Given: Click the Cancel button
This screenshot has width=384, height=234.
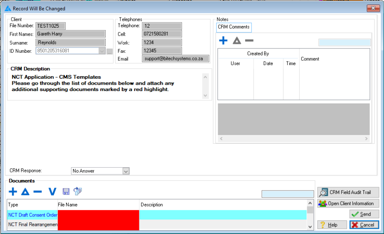Looking at the screenshot, I should coord(364,225).
